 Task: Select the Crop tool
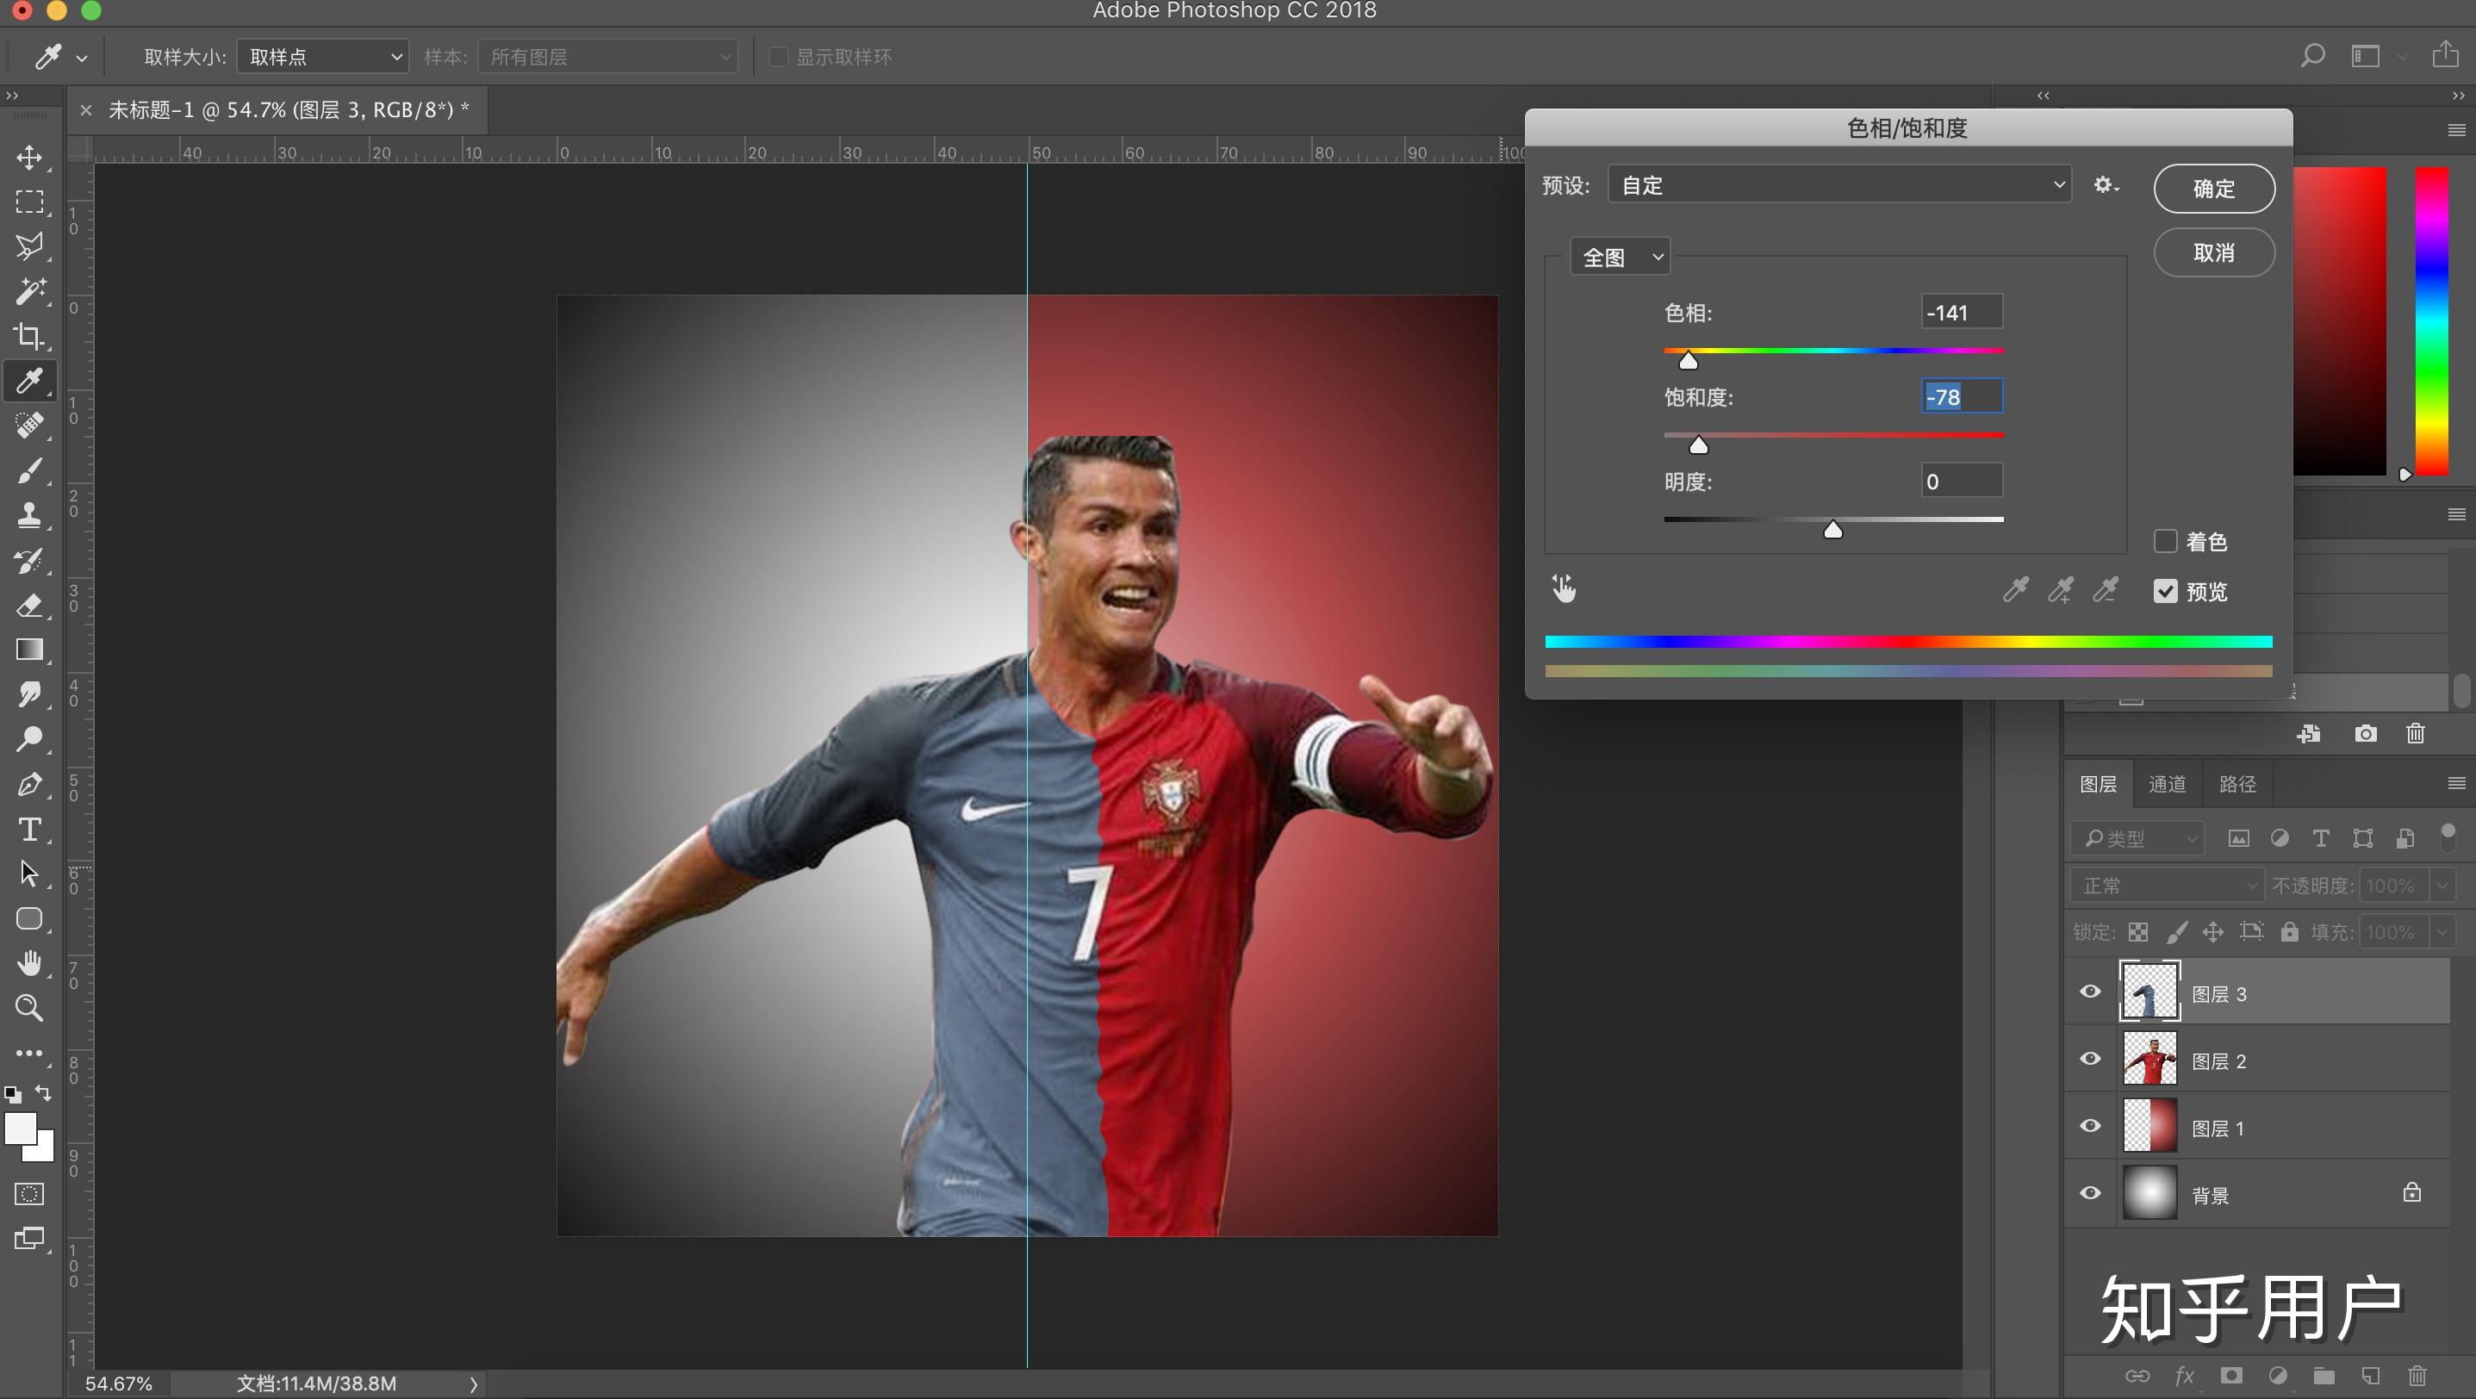click(30, 336)
